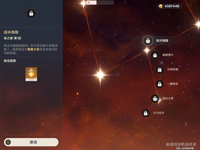Screen dimensions: 200x150
Task: Select the locked 破破弹片 constellation node icon
Action: point(155,55)
